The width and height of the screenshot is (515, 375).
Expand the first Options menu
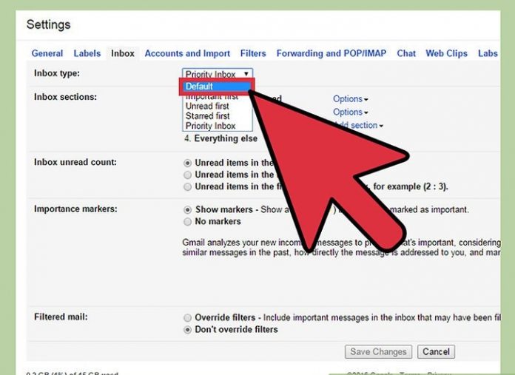(x=350, y=99)
